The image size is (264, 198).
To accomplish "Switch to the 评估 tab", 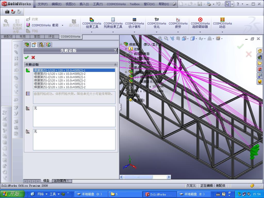I will click(x=51, y=37).
